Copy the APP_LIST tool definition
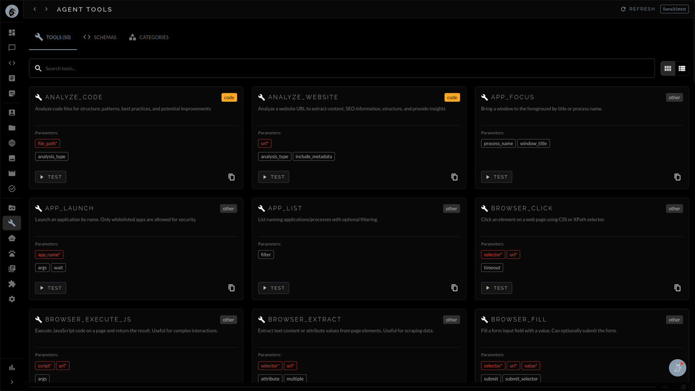 (x=455, y=288)
